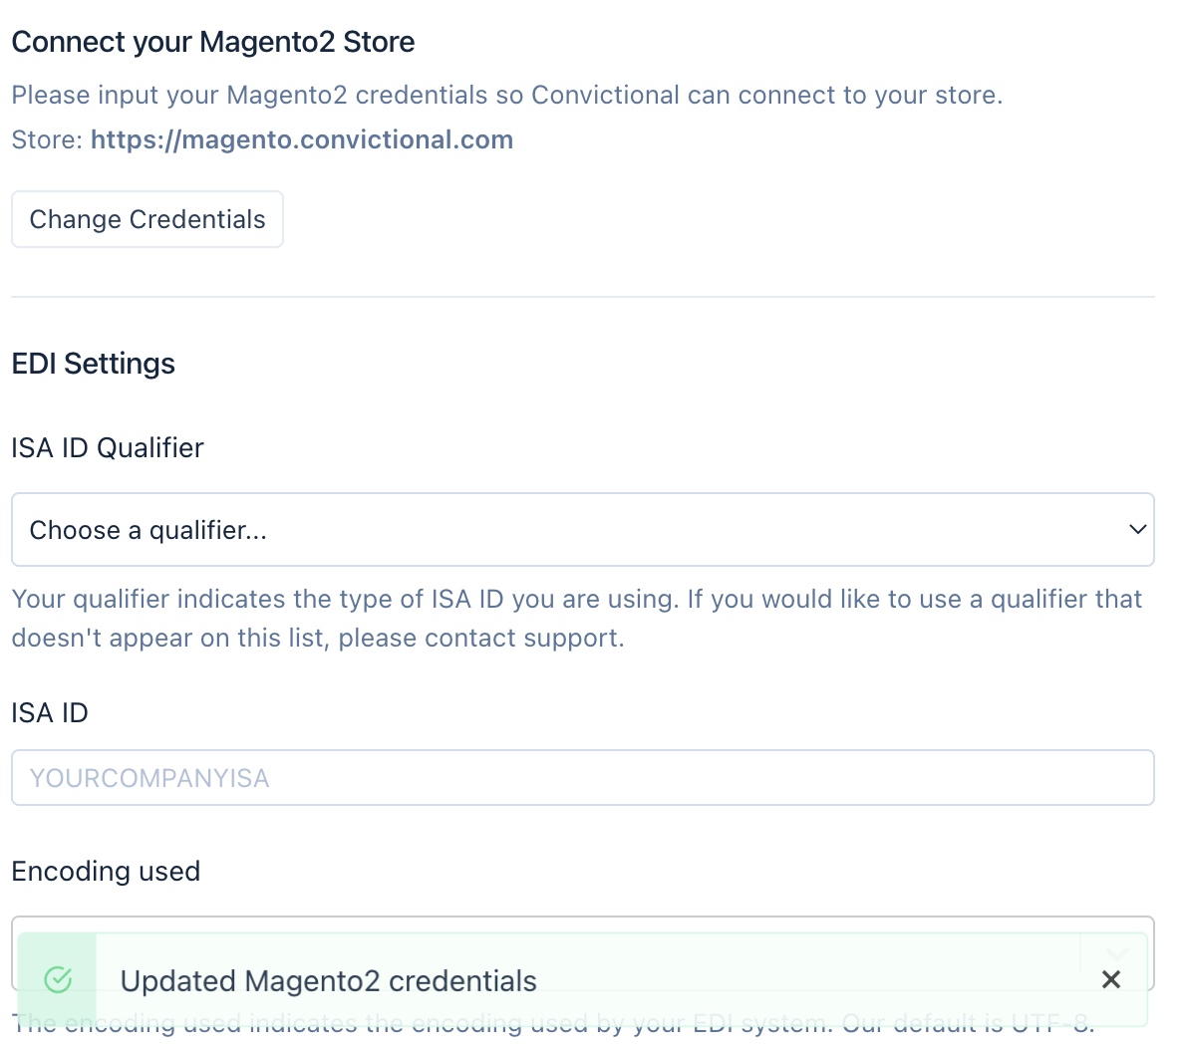The height and width of the screenshot is (1050, 1188).
Task: Click the "ISA ID Qualifier" field label
Action: [108, 448]
